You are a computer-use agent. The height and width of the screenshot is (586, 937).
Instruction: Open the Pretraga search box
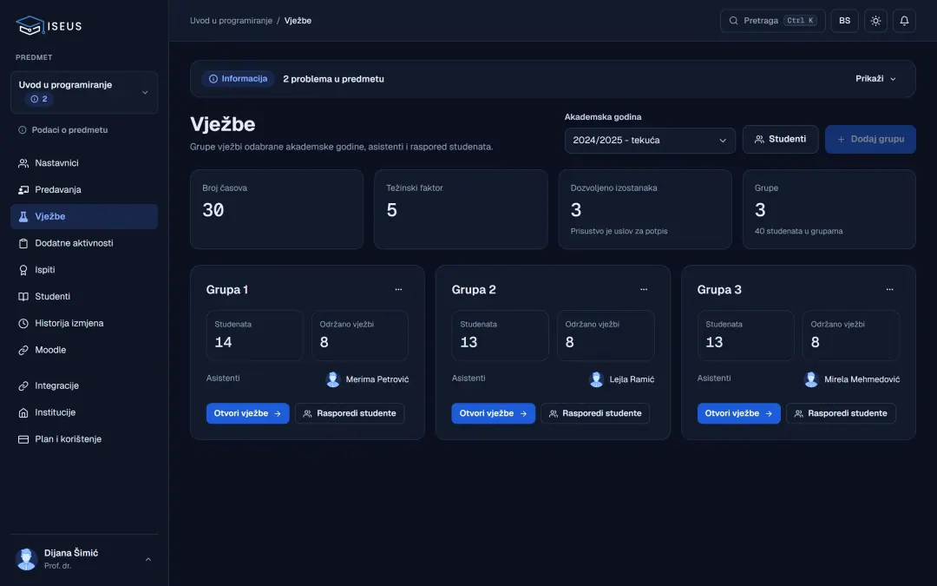pyautogui.click(x=772, y=20)
